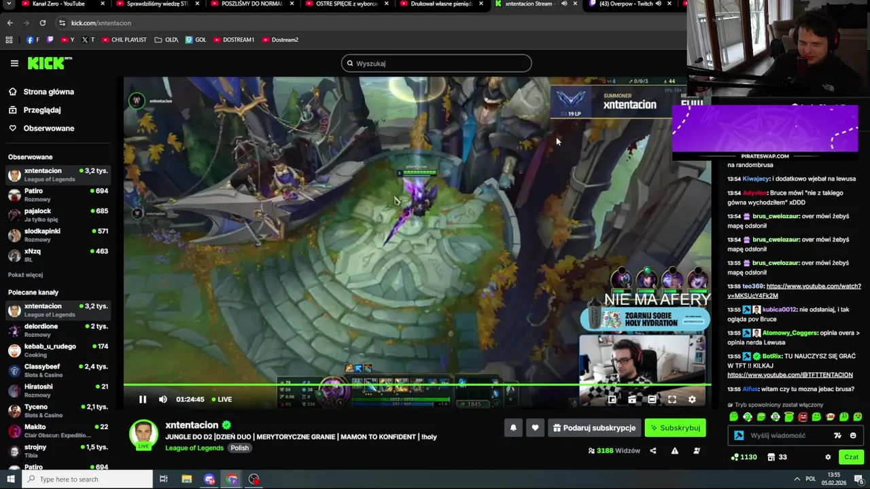Open Obserwowane in sidebar navigation
This screenshot has width=870, height=489.
[49, 128]
